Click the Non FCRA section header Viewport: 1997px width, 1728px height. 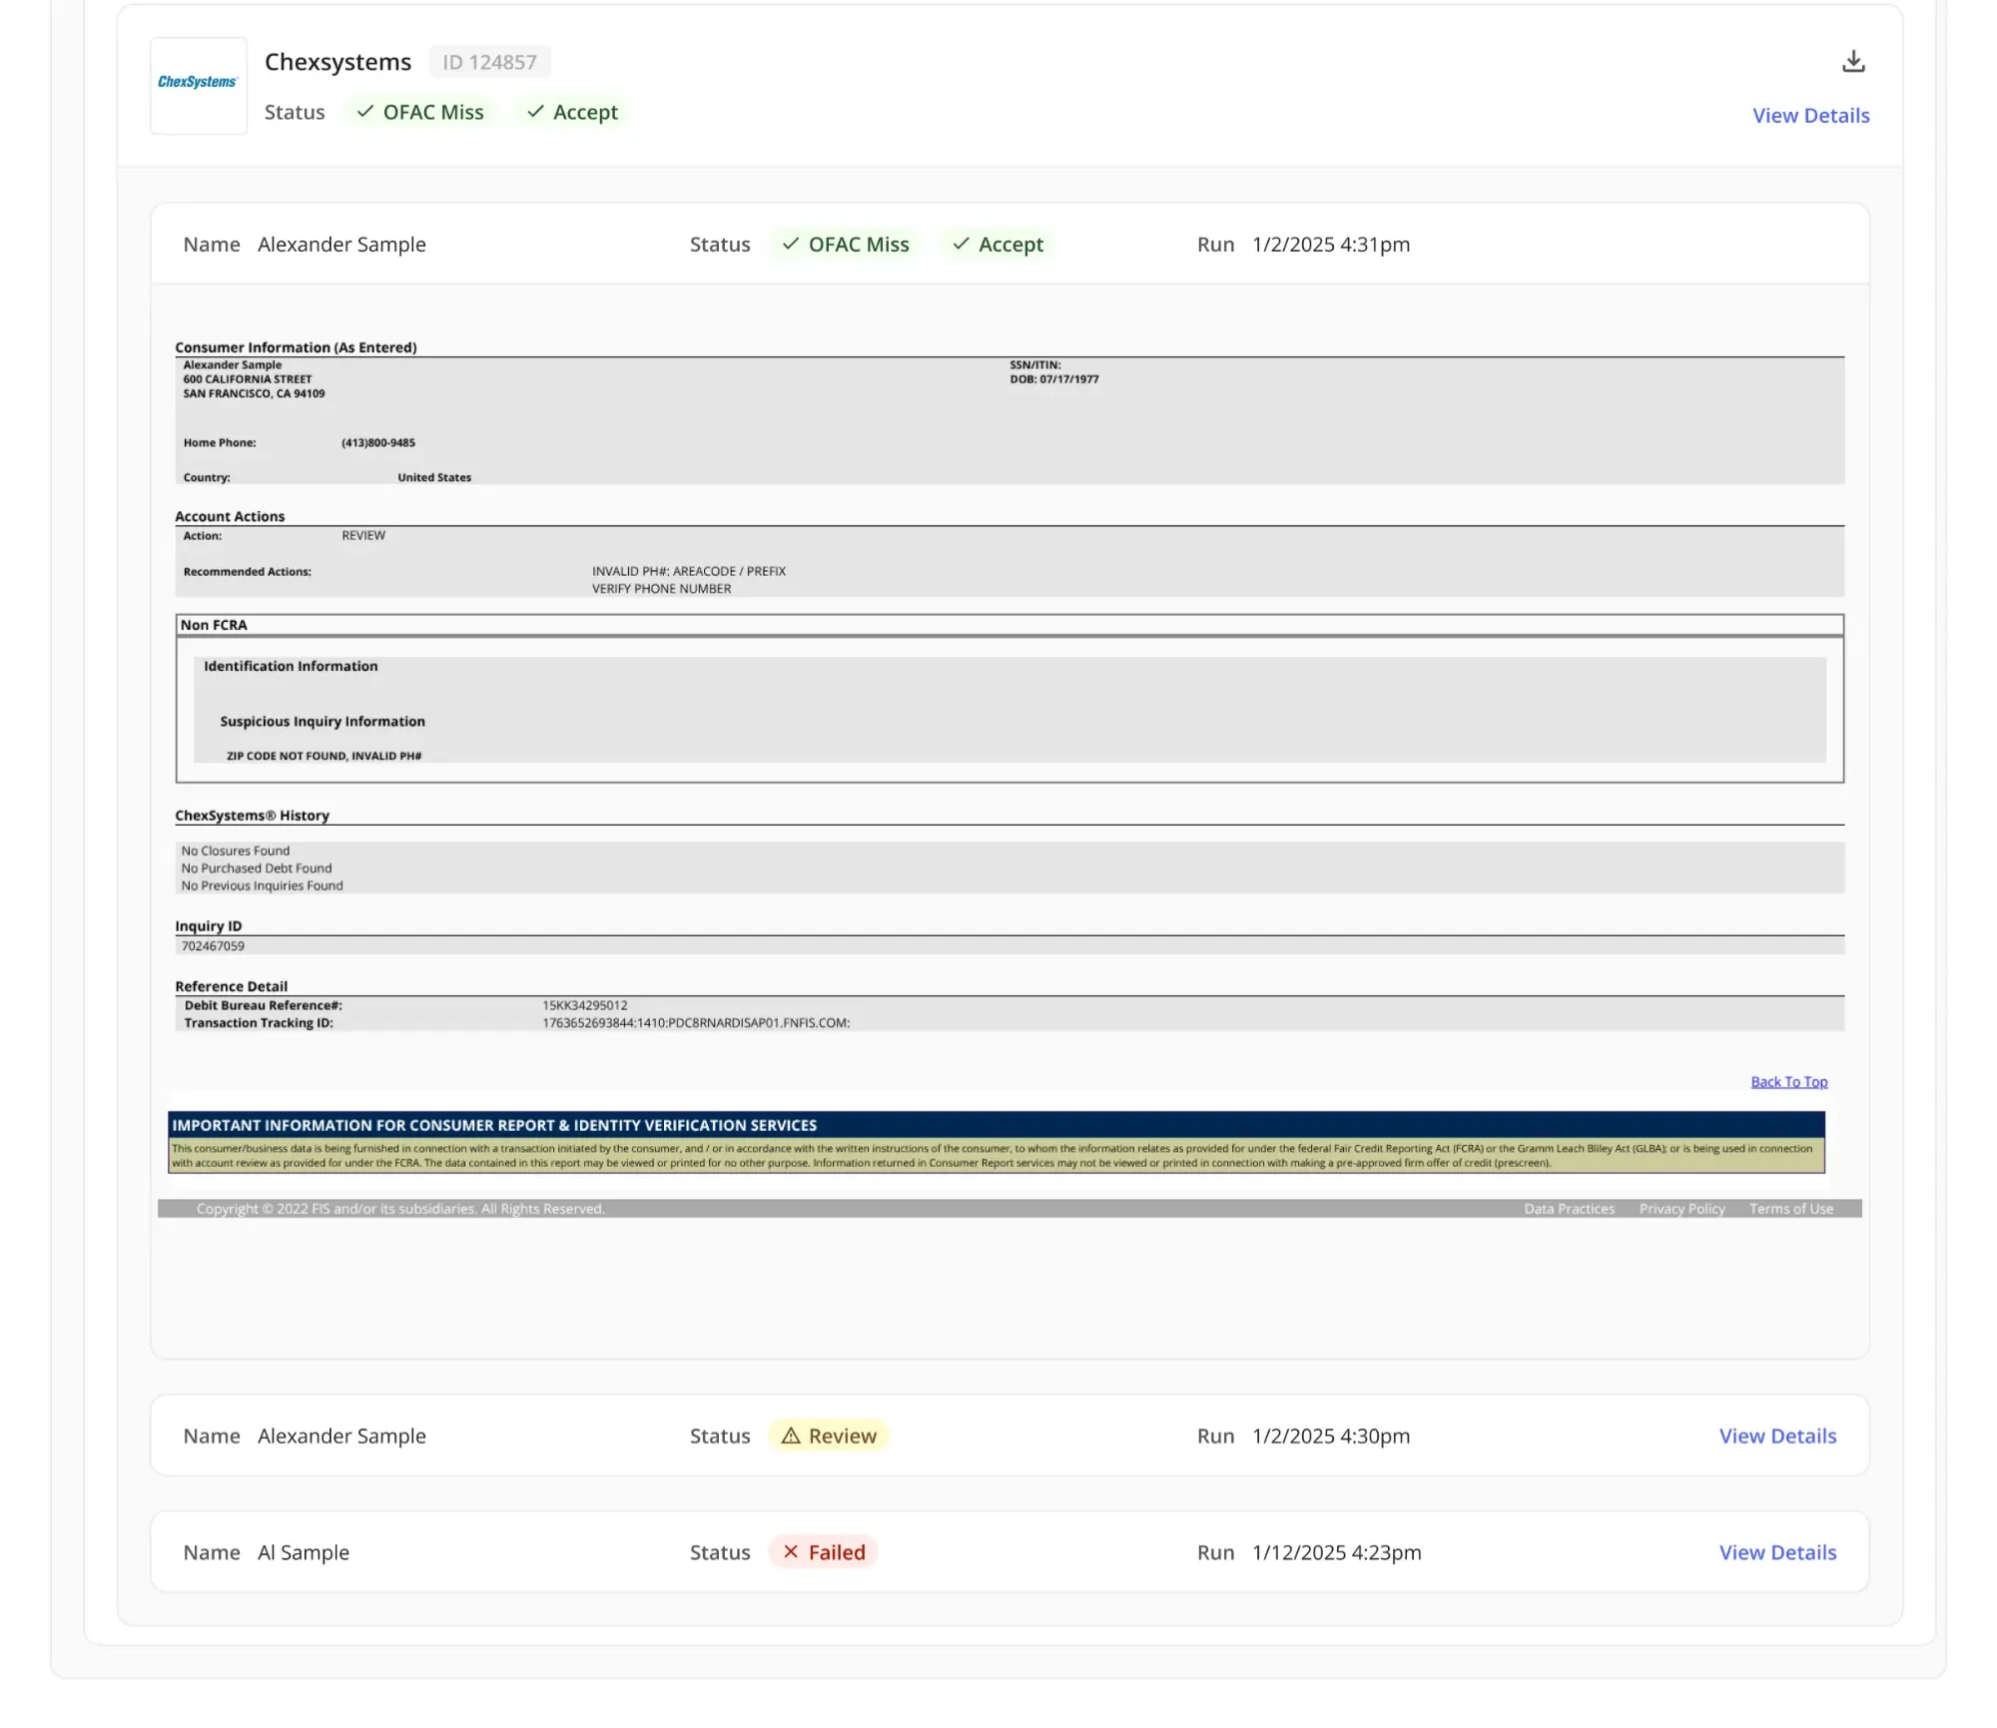[214, 625]
